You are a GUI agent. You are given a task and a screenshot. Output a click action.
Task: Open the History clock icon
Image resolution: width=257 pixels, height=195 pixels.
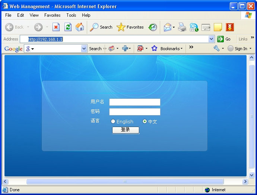(x=153, y=27)
